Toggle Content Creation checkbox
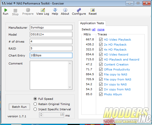 pyautogui.click(x=101, y=64)
